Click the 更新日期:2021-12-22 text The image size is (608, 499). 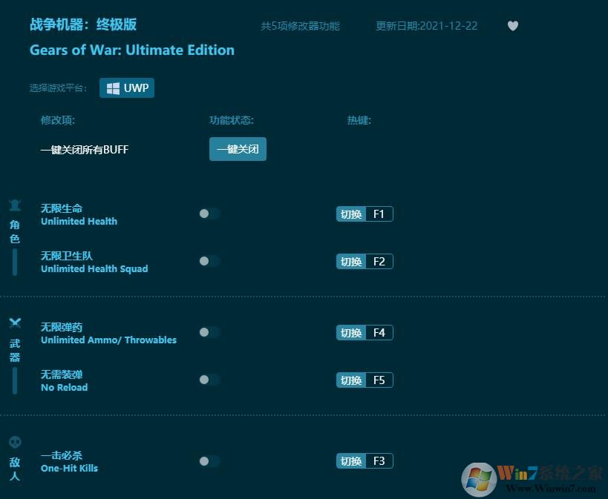pos(427,26)
